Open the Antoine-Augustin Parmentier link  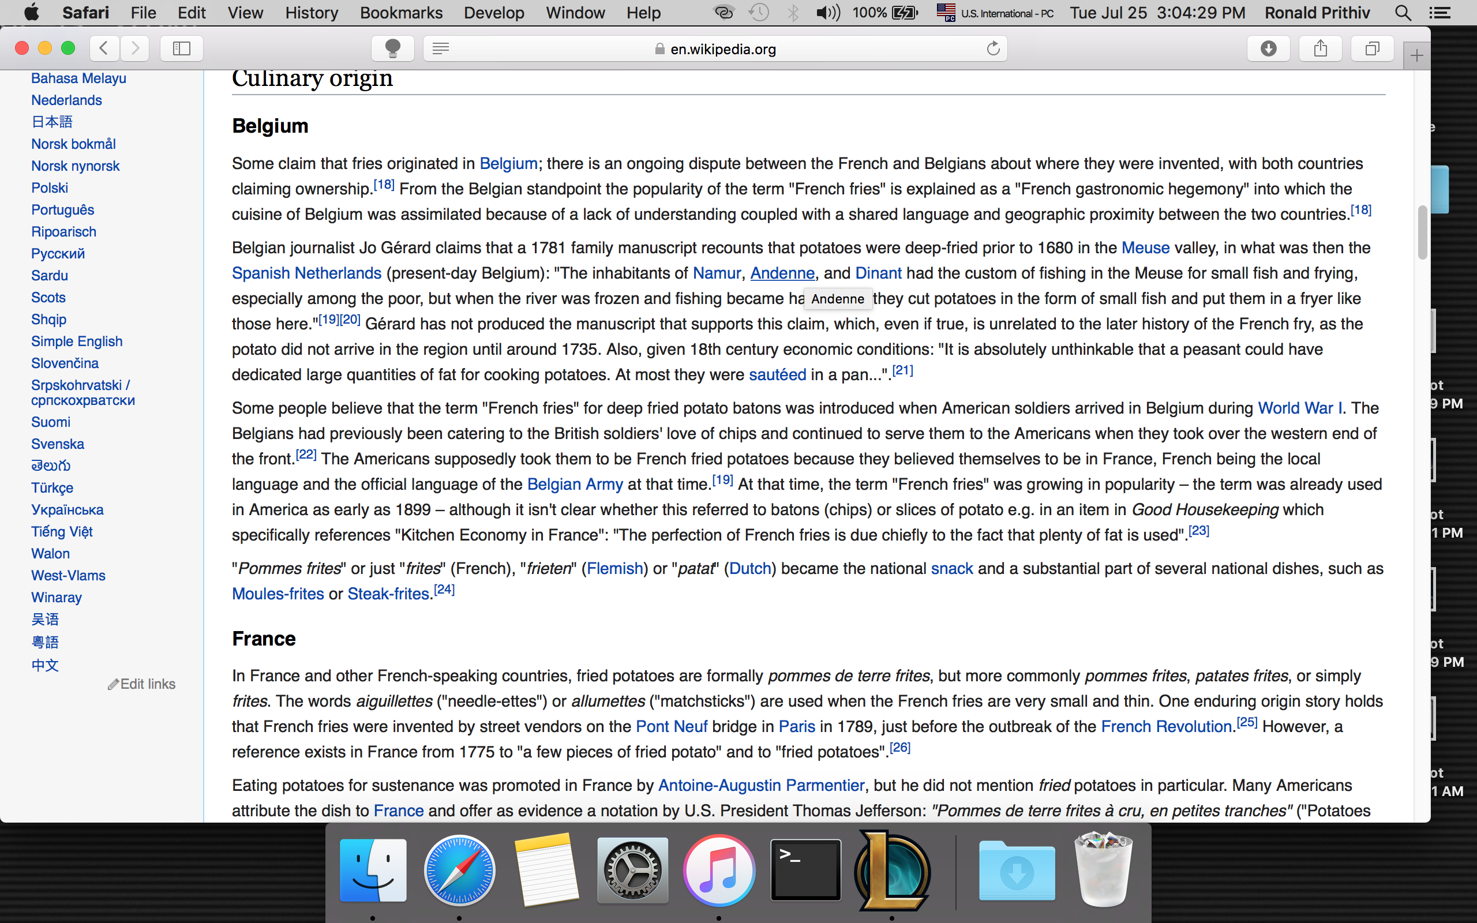[761, 785]
